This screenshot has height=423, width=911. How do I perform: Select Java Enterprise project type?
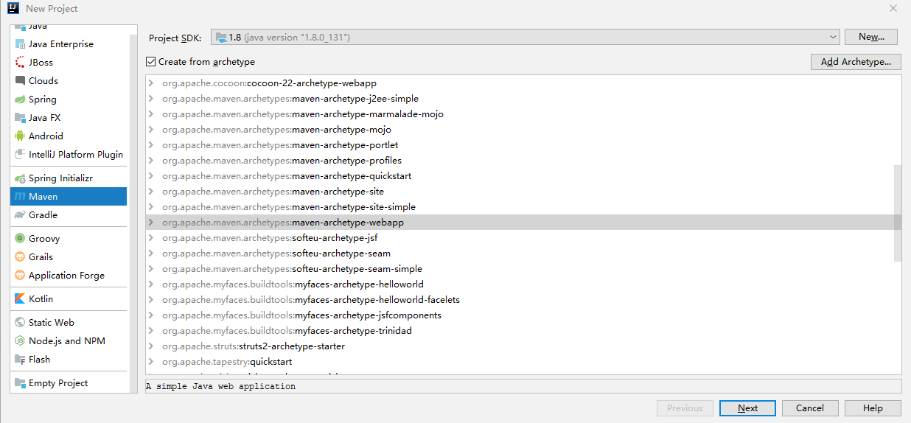click(x=61, y=44)
